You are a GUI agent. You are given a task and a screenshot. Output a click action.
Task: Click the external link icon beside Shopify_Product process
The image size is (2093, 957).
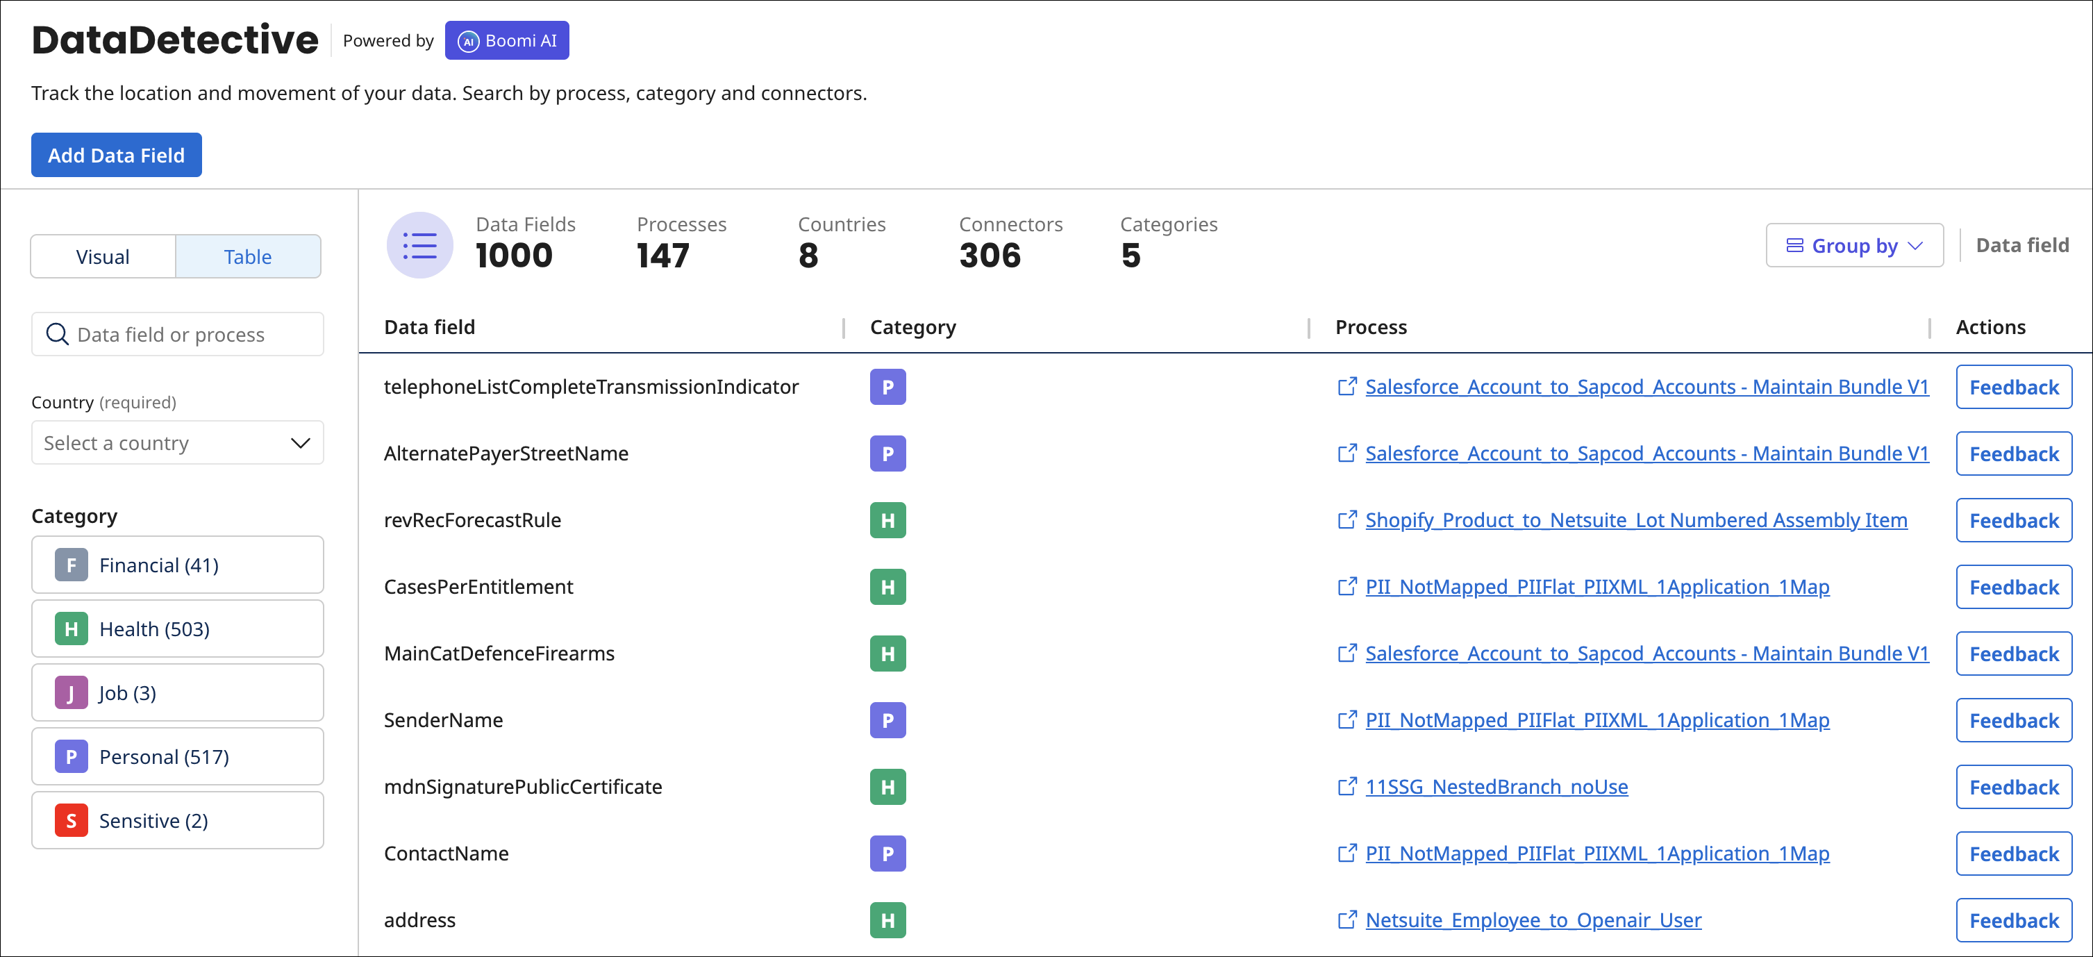[x=1347, y=520]
